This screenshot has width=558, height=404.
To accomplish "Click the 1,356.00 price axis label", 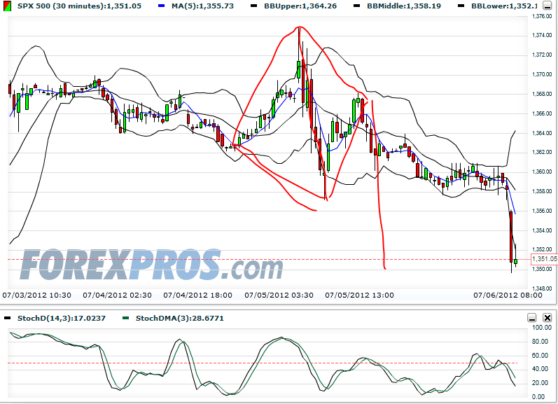I will [x=542, y=211].
